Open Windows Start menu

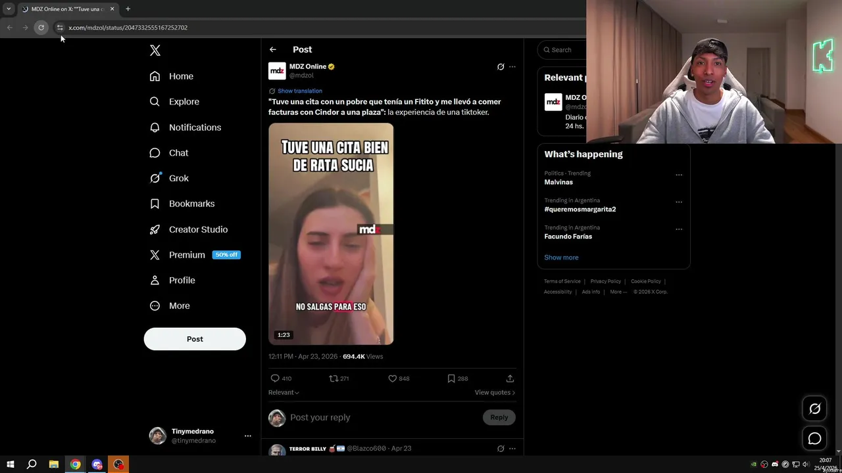pyautogui.click(x=11, y=464)
